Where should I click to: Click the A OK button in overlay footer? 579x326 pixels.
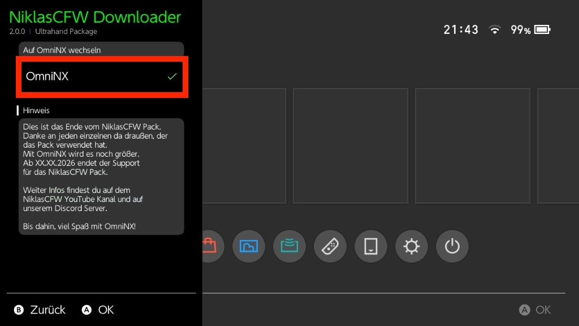coord(98,310)
